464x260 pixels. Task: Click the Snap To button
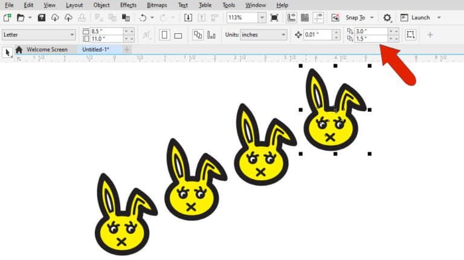pyautogui.click(x=355, y=18)
